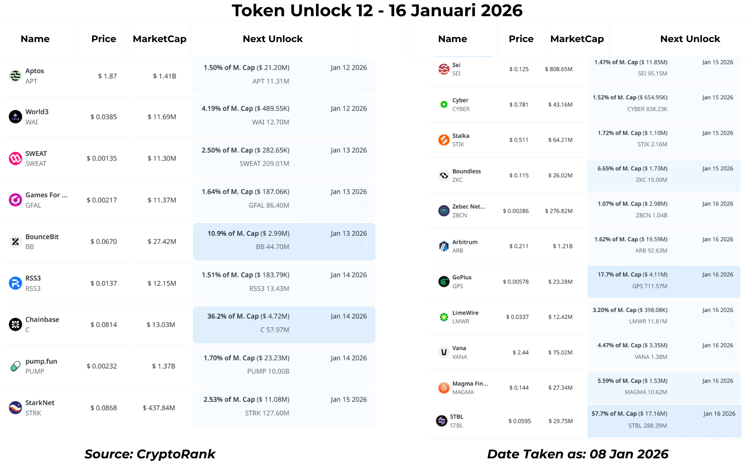This screenshot has width=749, height=475.
Task: Select the STBL 57.7% unlock highlighted cell
Action: coord(664,421)
